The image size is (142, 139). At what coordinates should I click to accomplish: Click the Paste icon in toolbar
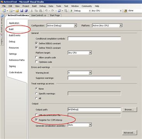(41, 11)
